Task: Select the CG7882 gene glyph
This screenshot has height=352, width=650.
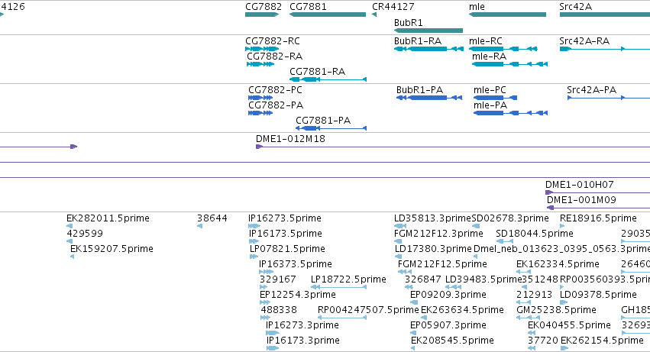Action: tap(261, 15)
